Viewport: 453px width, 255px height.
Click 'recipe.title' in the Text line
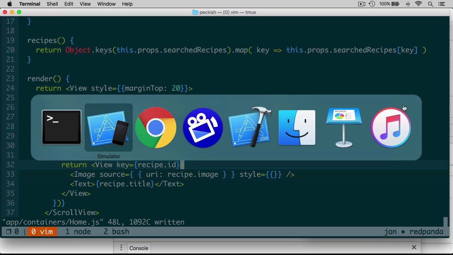(x=125, y=184)
